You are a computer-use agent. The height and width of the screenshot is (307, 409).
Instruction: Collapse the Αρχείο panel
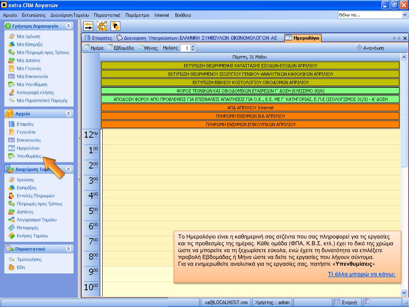(68, 114)
